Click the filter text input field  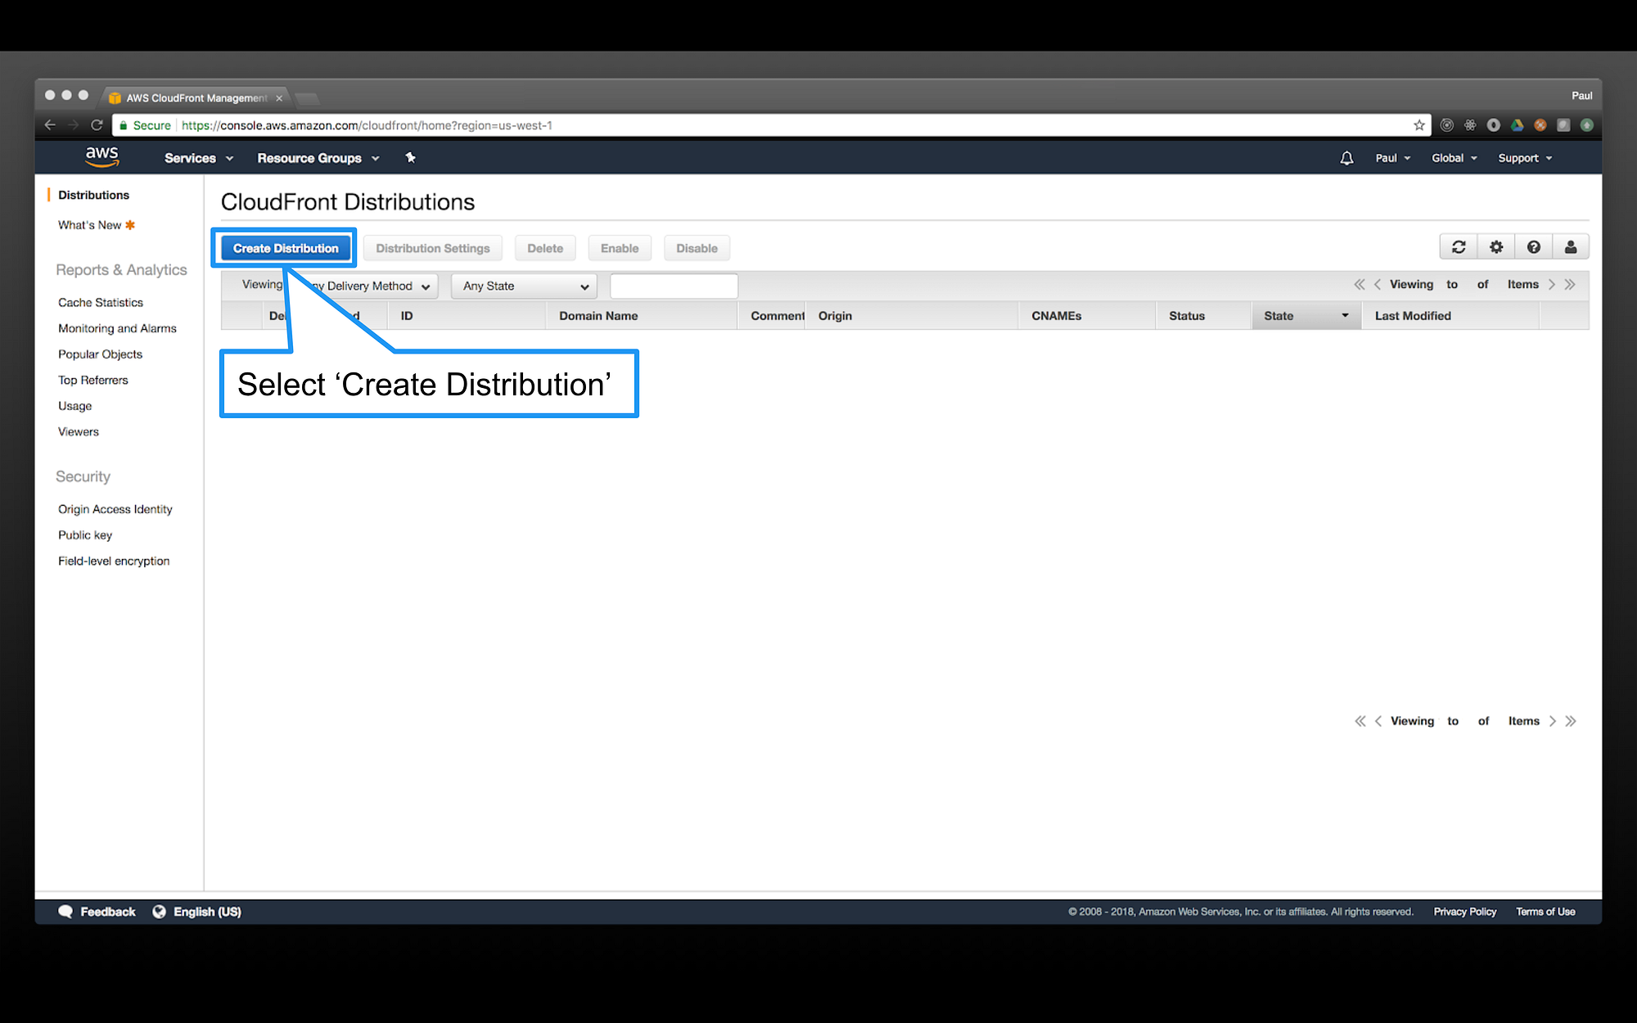[x=674, y=286]
